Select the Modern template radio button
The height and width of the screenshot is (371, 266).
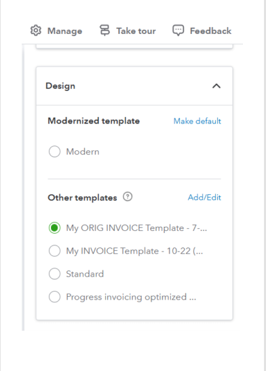tap(54, 152)
